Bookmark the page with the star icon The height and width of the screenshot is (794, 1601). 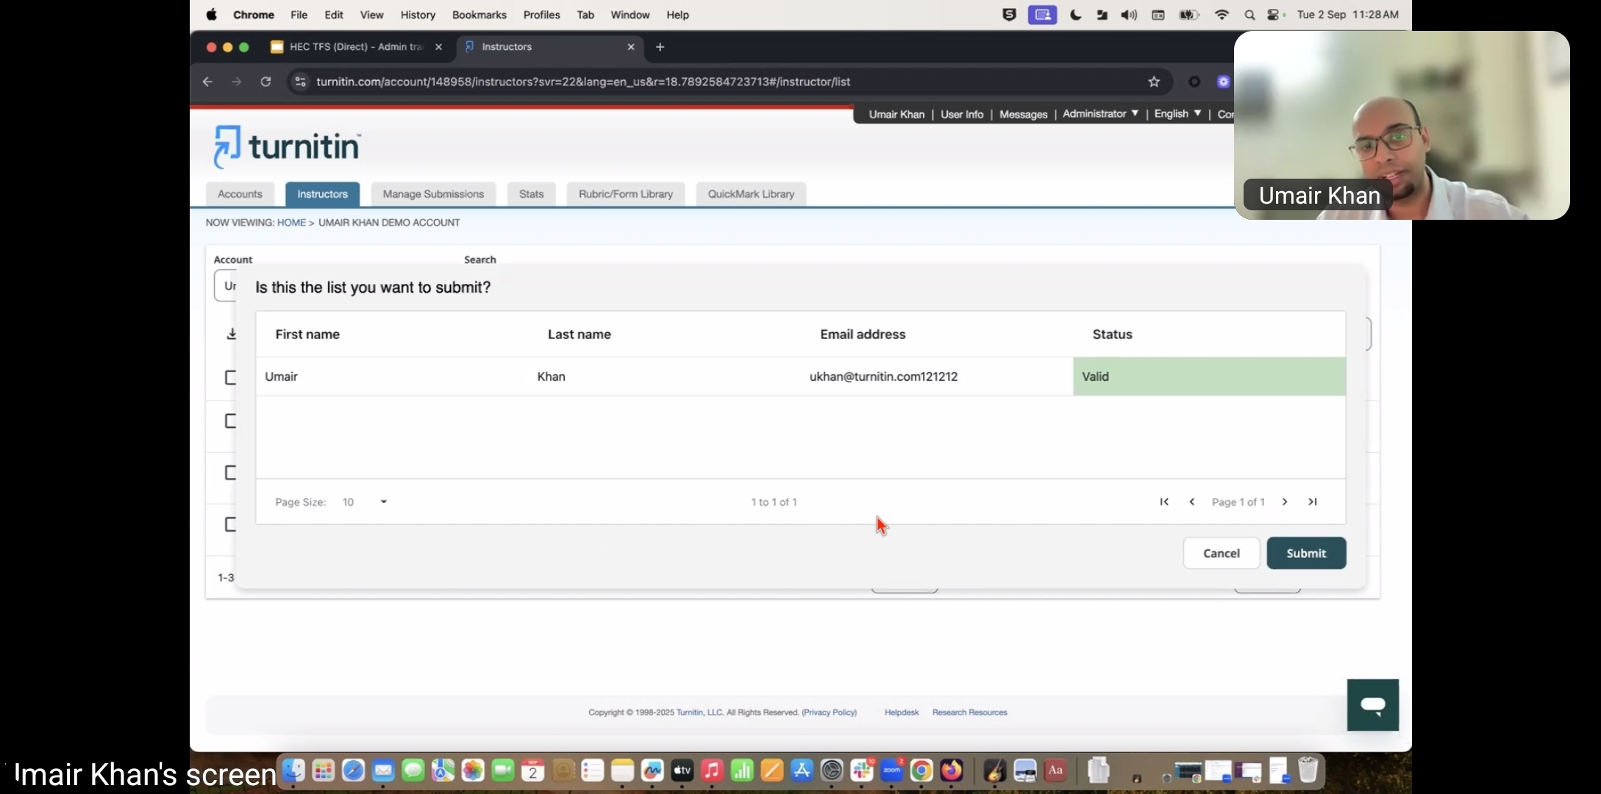click(1154, 82)
